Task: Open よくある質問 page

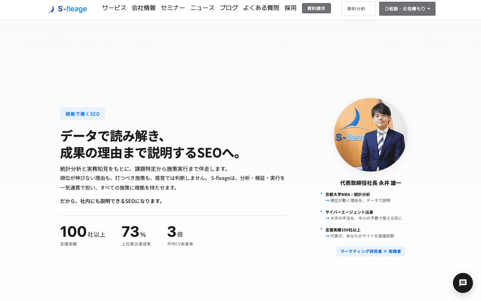Action: [x=261, y=8]
